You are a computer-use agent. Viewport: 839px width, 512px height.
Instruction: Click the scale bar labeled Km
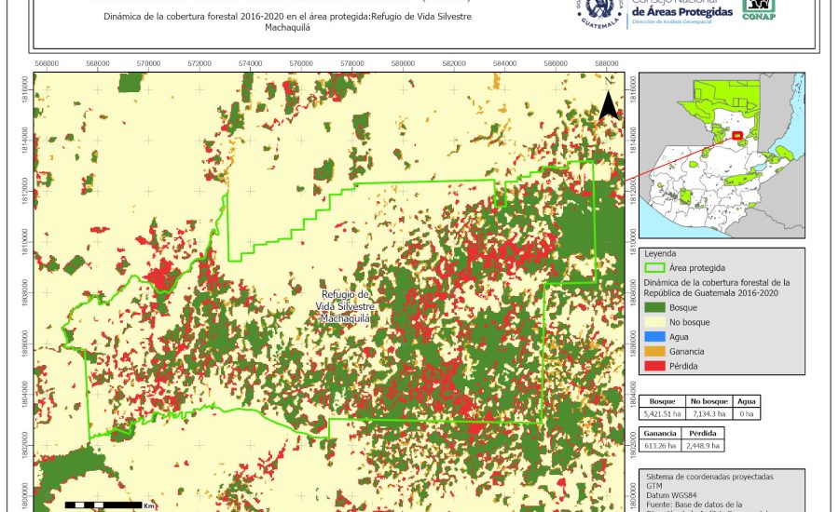(x=101, y=505)
